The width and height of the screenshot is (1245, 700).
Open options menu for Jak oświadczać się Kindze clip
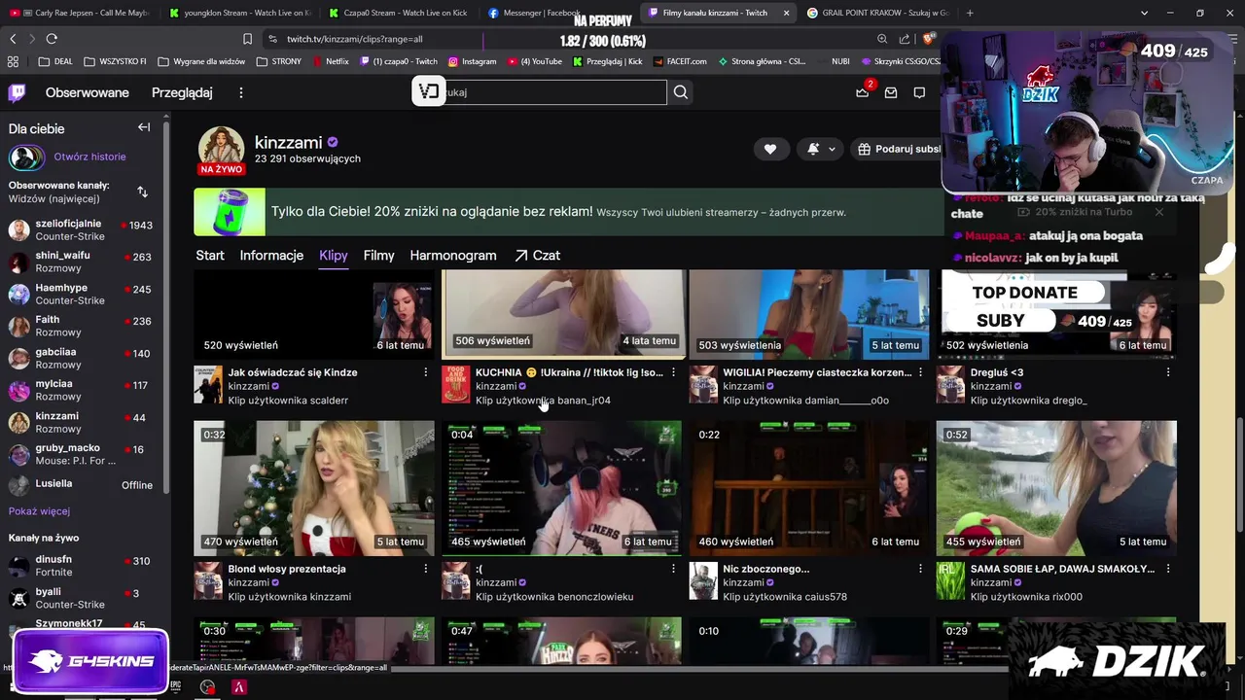pos(425,372)
